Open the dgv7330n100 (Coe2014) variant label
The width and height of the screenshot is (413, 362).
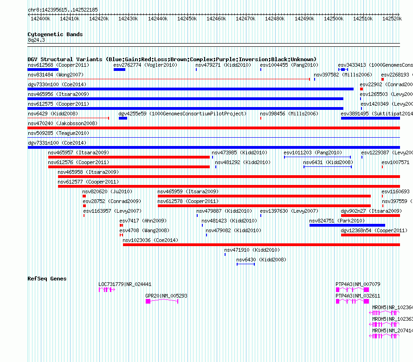(x=57, y=84)
